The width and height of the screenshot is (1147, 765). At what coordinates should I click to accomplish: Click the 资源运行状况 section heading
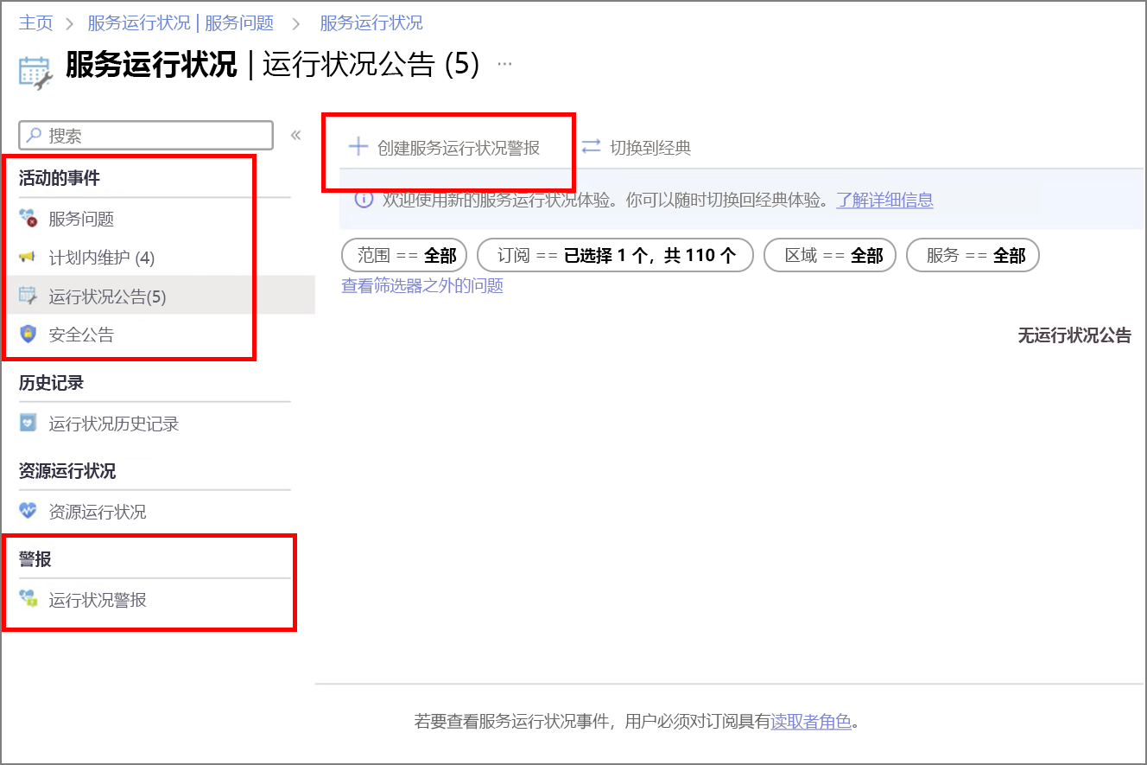67,470
